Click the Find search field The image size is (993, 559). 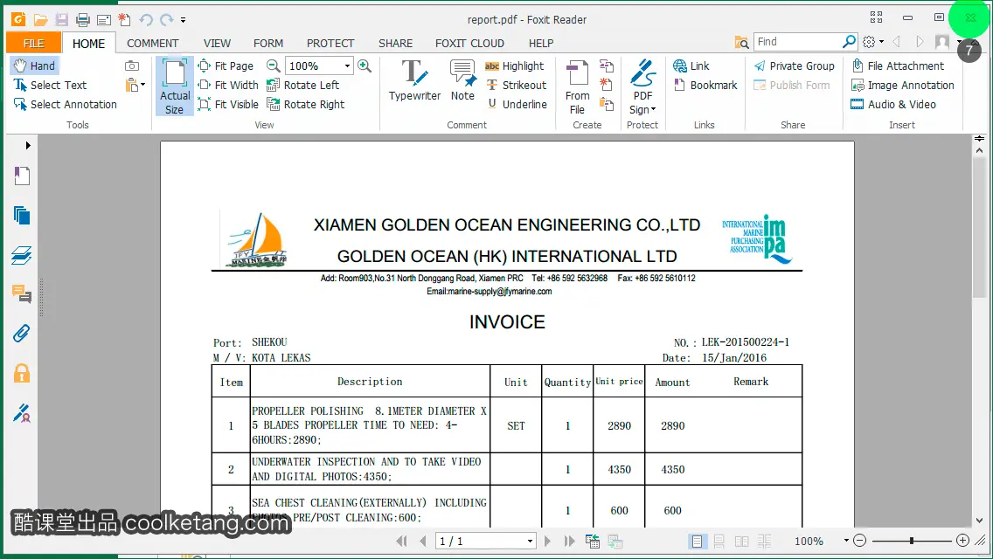[798, 42]
